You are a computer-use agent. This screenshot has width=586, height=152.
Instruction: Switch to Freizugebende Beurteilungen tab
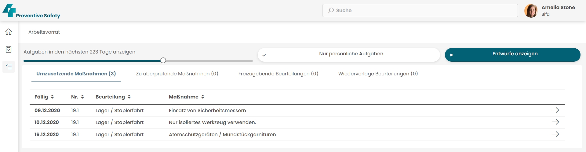[278, 74]
